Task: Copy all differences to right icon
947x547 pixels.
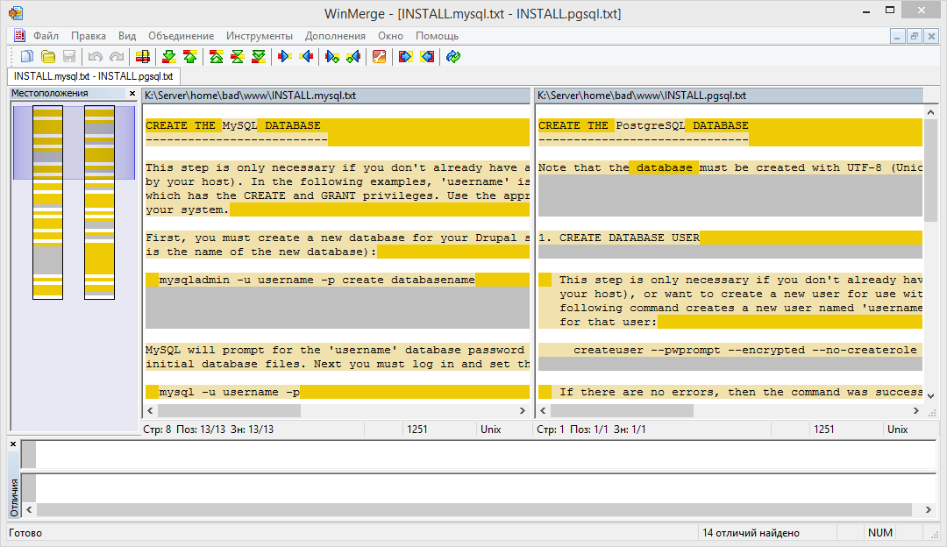Action: coord(405,57)
